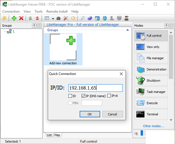Uncheck the IP (DNS name) checkbox

point(83,96)
